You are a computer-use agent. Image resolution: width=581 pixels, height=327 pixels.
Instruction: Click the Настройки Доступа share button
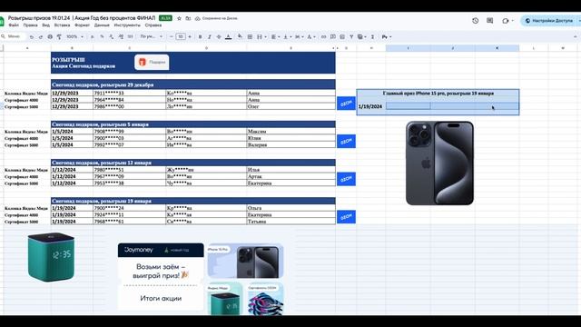tap(550, 21)
